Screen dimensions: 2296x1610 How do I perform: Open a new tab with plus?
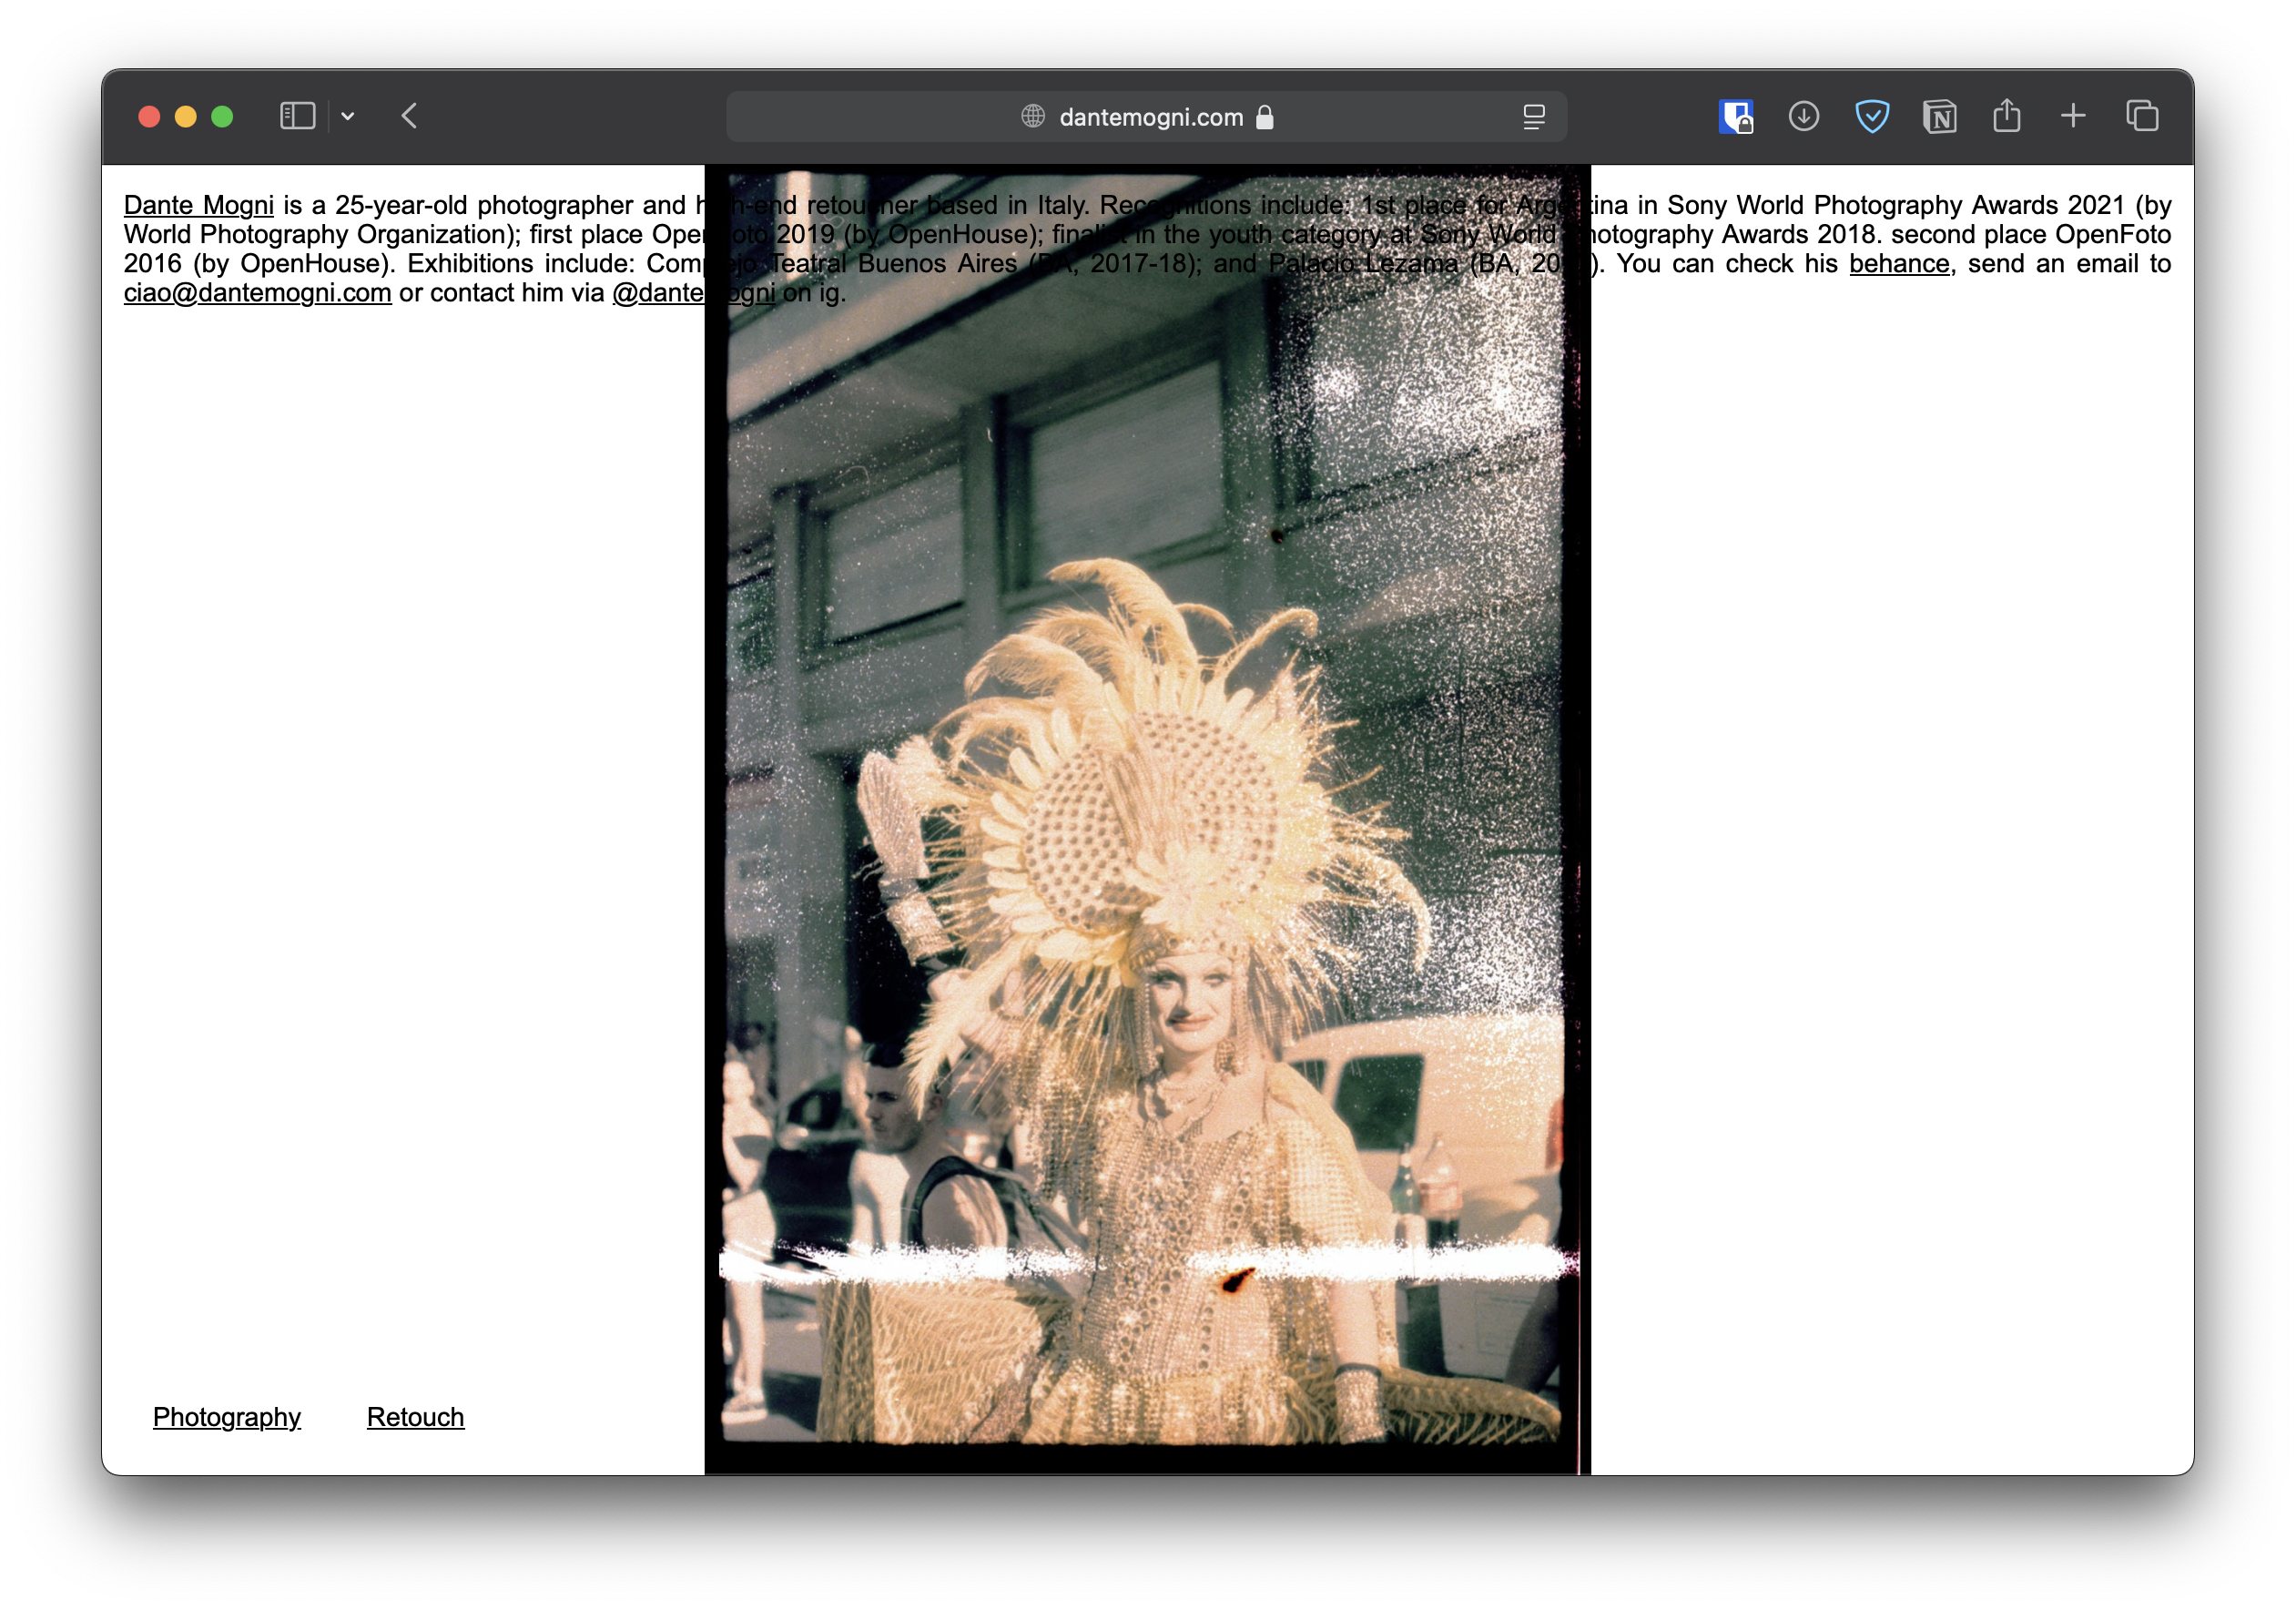(2073, 116)
